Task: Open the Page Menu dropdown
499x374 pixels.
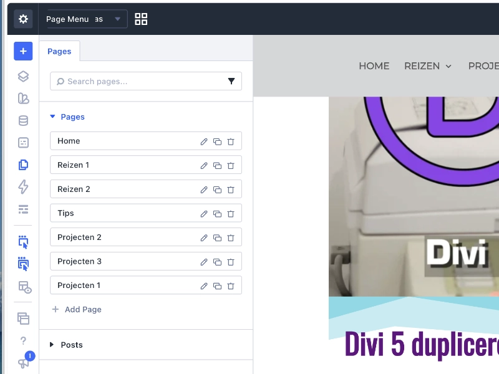Action: [87, 19]
